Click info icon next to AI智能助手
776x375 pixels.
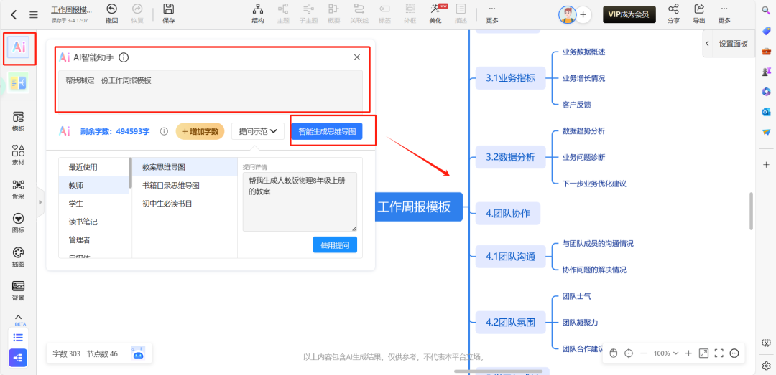pyautogui.click(x=124, y=57)
